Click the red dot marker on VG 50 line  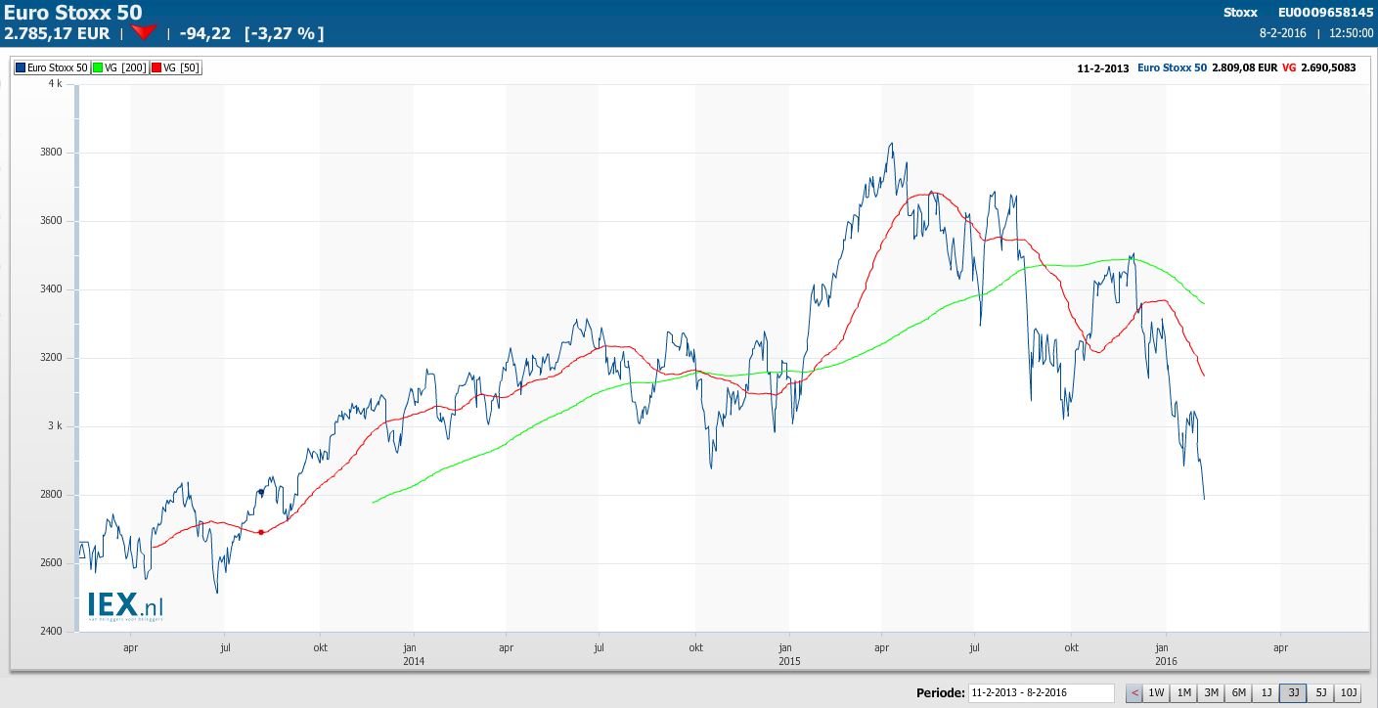(261, 532)
